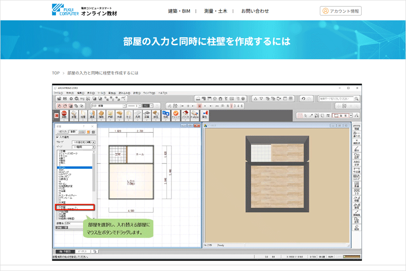Image resolution: width=406 pixels, height=271 pixels.
Task: Open the 矩形 shape dropdown arrow
Action: [x=351, y=116]
